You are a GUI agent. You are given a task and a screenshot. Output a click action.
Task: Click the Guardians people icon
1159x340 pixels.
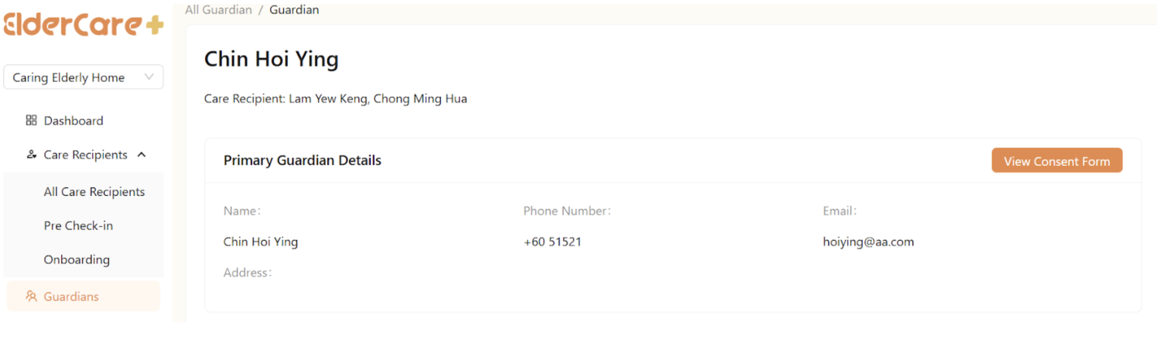pos(31,296)
